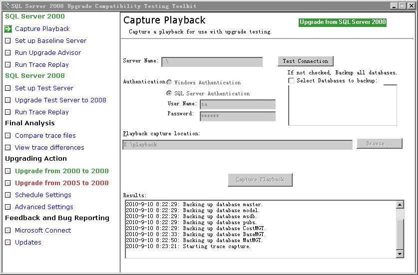Image resolution: width=418 pixels, height=275 pixels.
Task: Click the square icon beside Upgrade Test Server to 2008
Action: pos(8,100)
